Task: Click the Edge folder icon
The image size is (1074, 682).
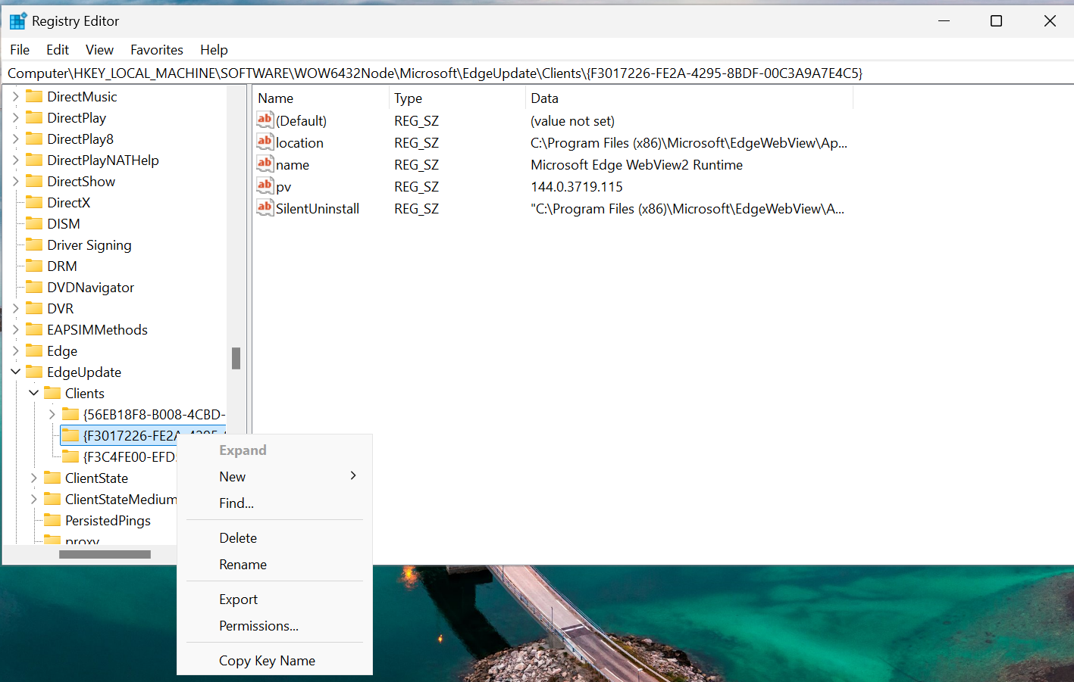Action: [34, 350]
